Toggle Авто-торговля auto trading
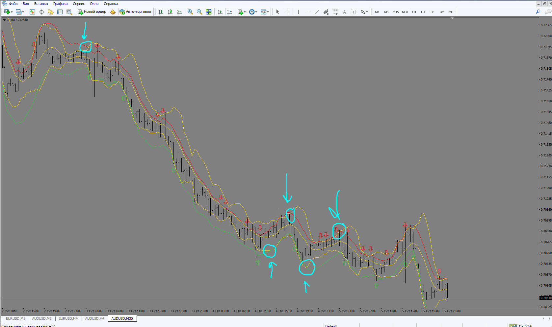 click(135, 12)
